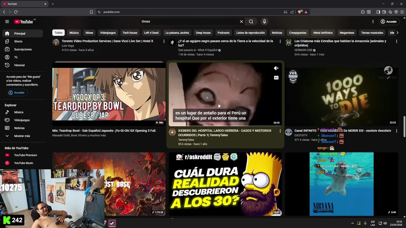Clear the search box with X
This screenshot has height=228, width=406.
241,22
